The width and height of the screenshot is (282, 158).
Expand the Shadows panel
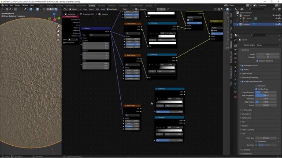point(245,126)
